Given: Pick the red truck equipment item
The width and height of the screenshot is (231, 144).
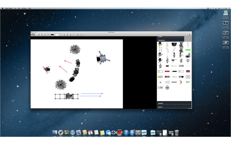Looking at the screenshot, I should tap(167, 71).
